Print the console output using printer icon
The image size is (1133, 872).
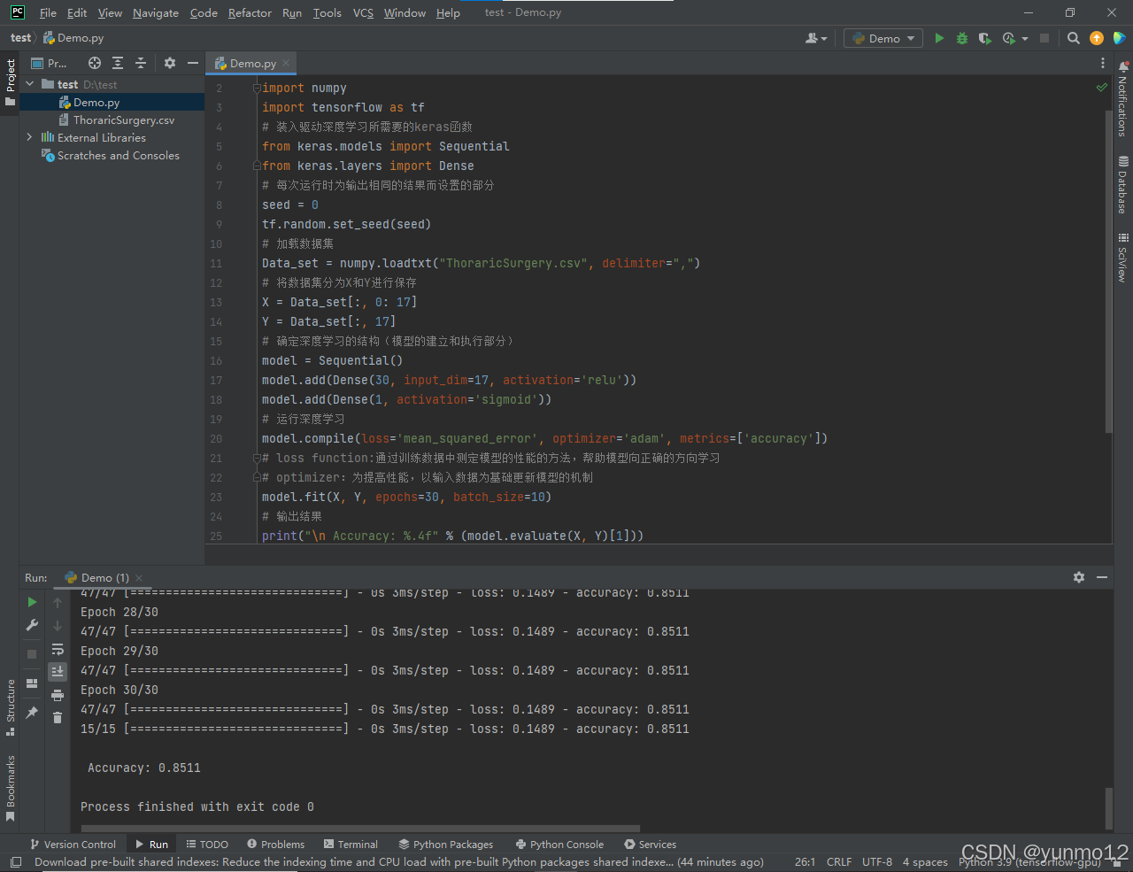click(x=58, y=695)
